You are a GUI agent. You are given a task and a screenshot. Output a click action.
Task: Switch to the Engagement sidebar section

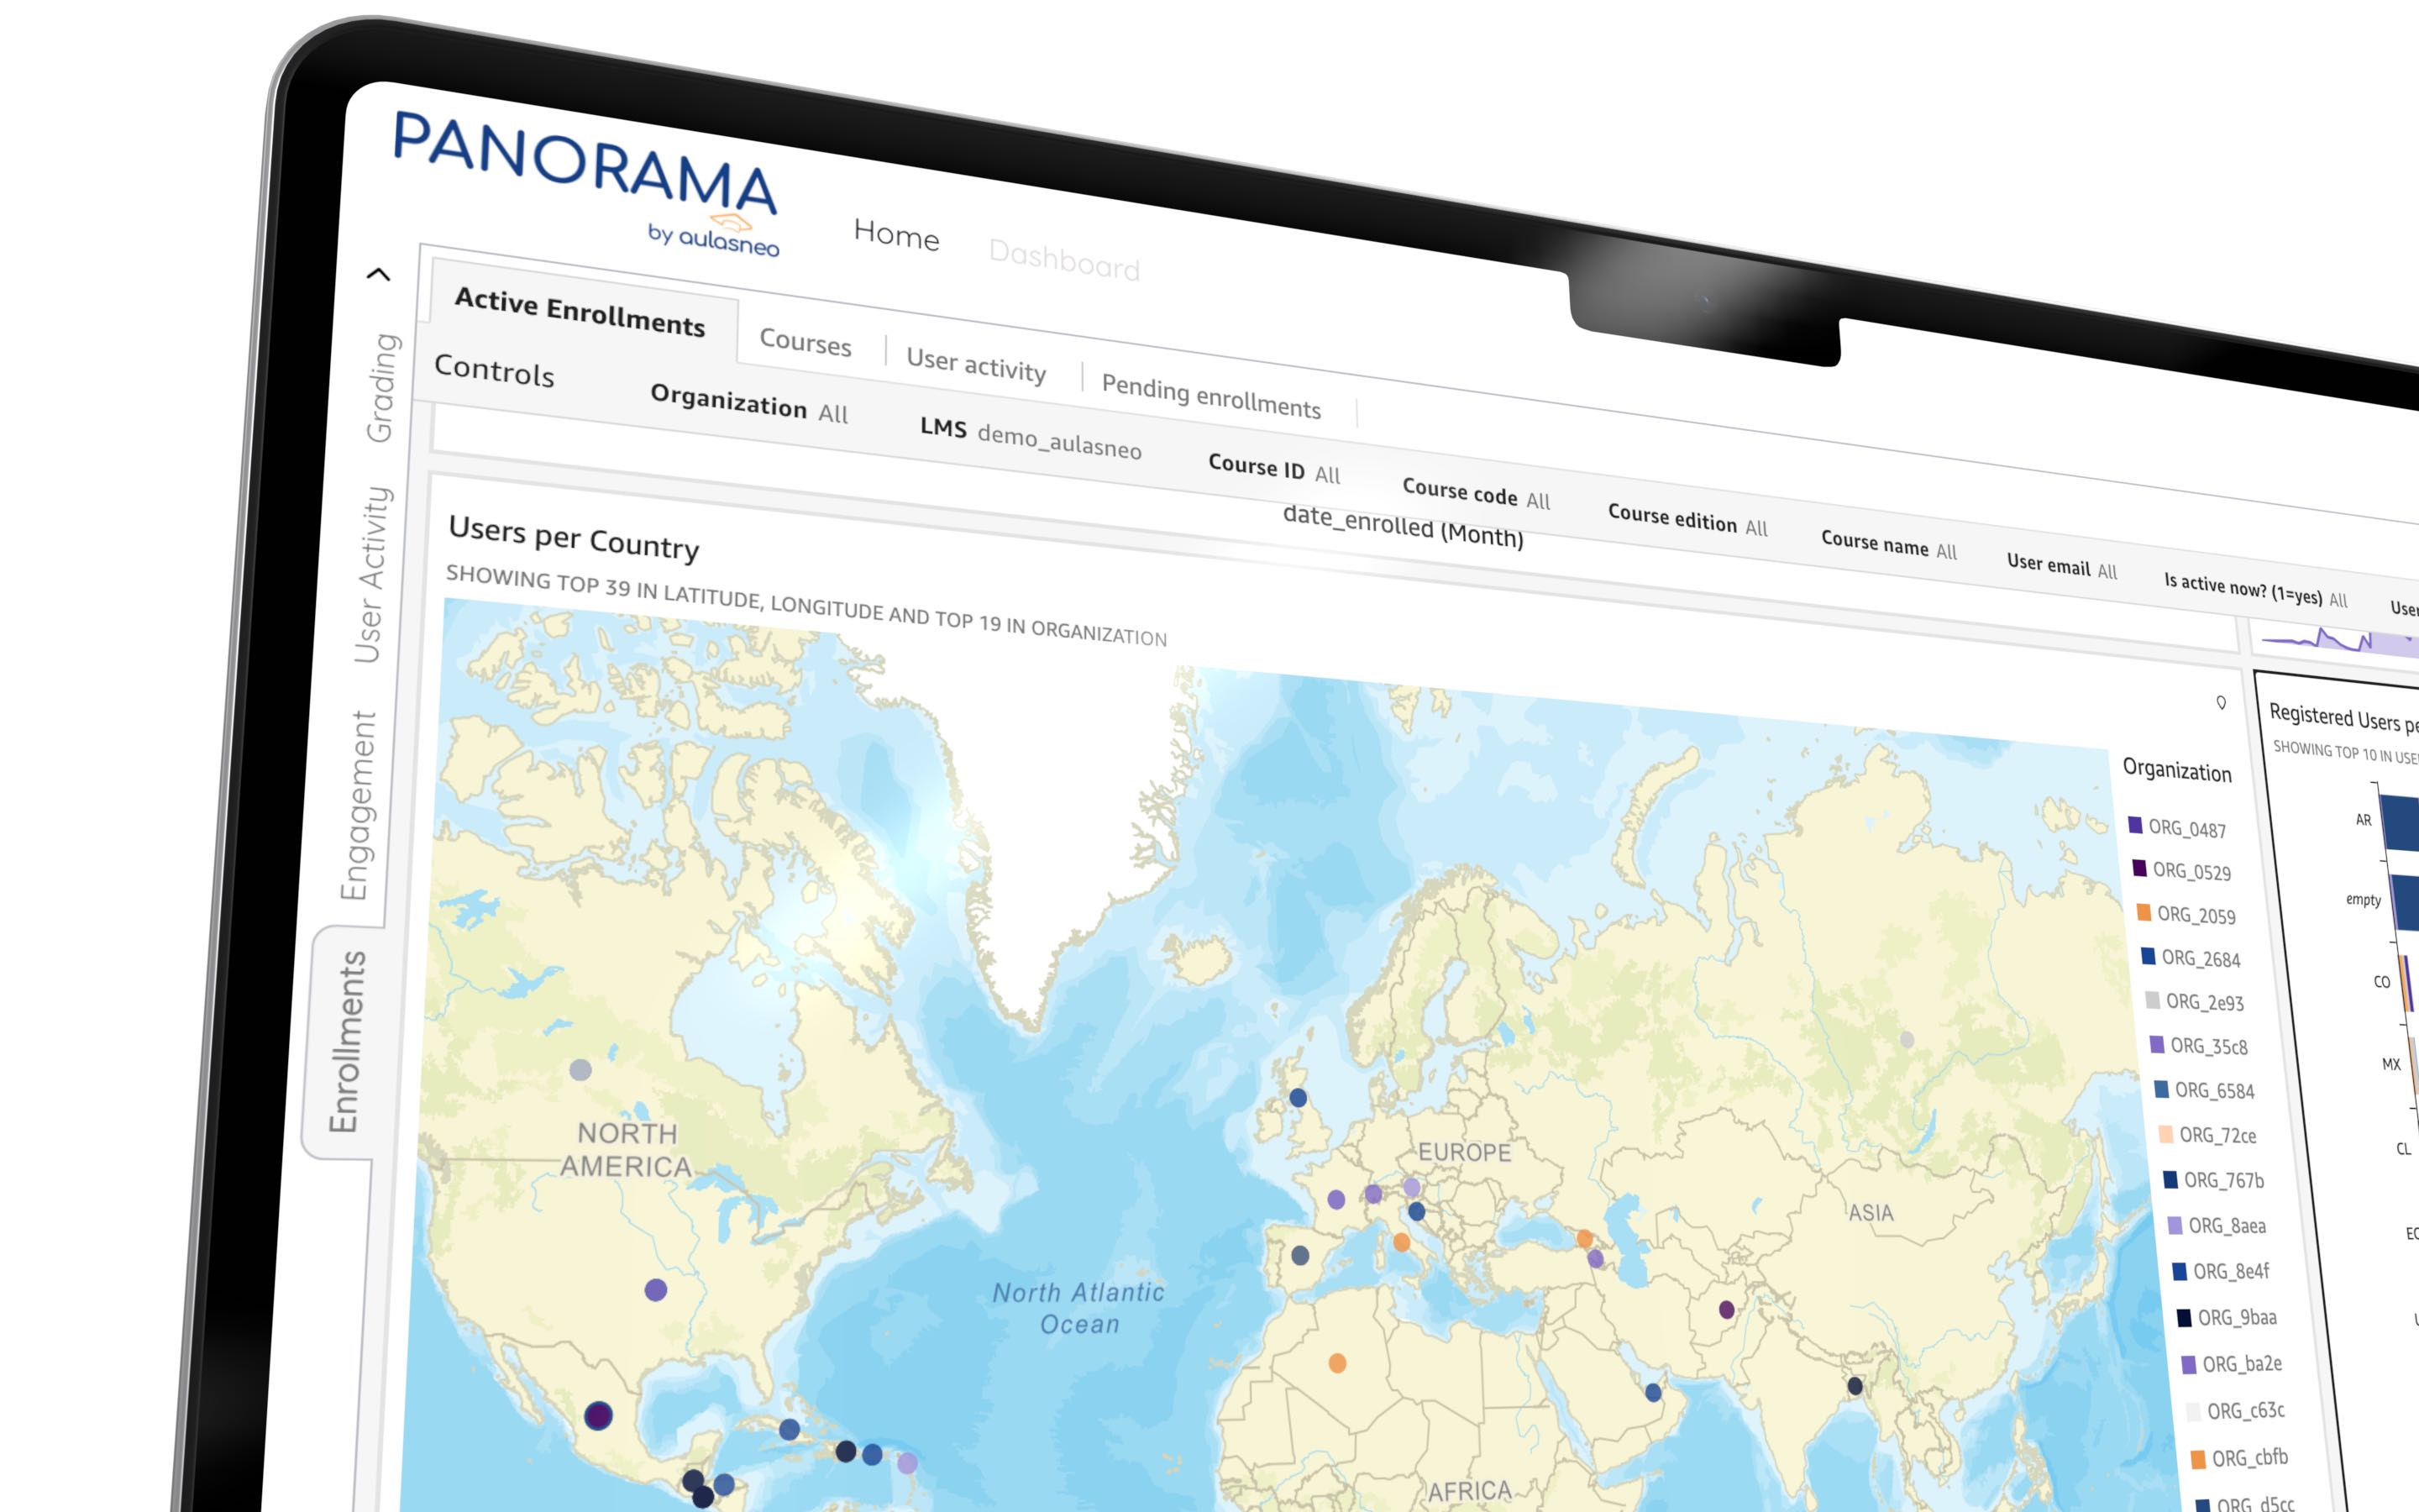(x=359, y=805)
